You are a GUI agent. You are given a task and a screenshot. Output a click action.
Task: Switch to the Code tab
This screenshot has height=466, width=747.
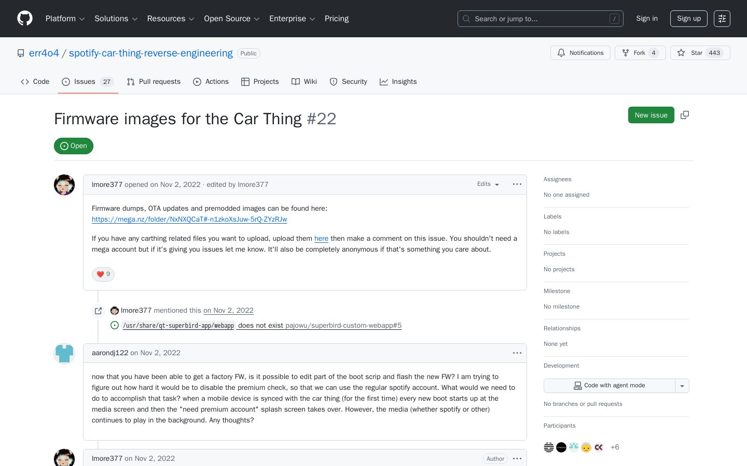(35, 82)
